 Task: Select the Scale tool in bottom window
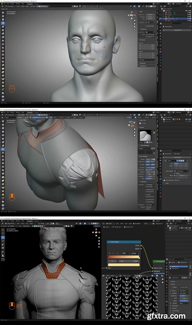click(x=3, y=244)
